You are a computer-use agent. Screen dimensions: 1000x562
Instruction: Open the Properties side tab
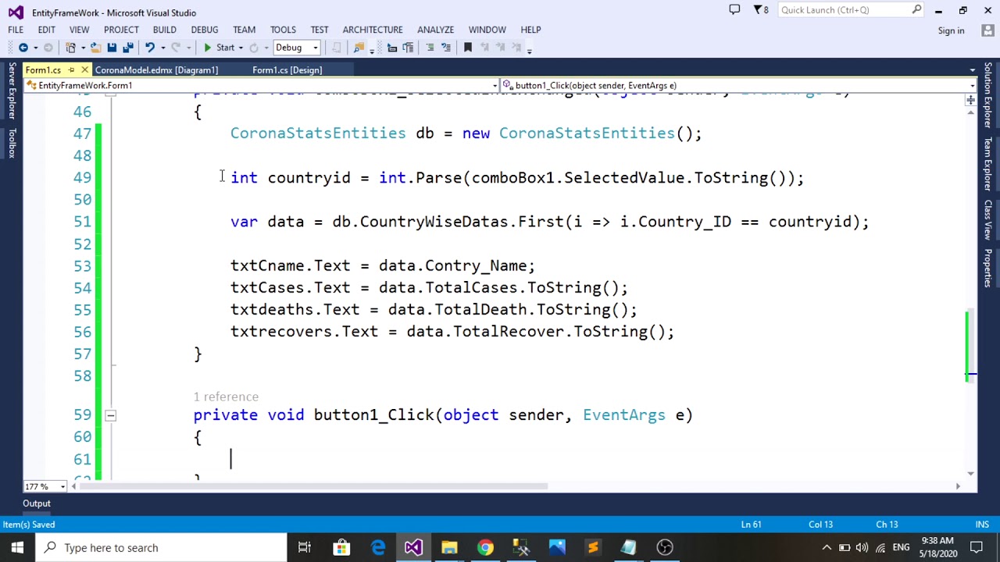coord(988,268)
